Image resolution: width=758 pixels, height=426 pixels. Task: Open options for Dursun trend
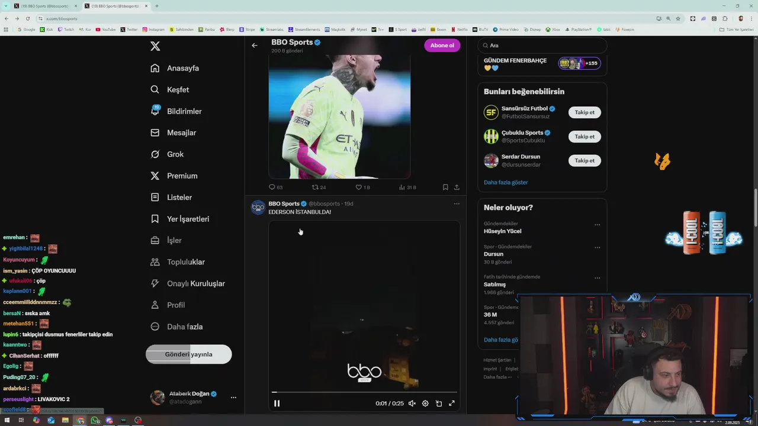pos(597,247)
